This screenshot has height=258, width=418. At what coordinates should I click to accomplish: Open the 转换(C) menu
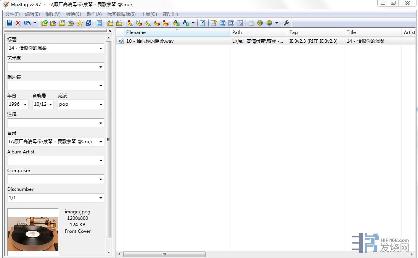tap(73, 14)
